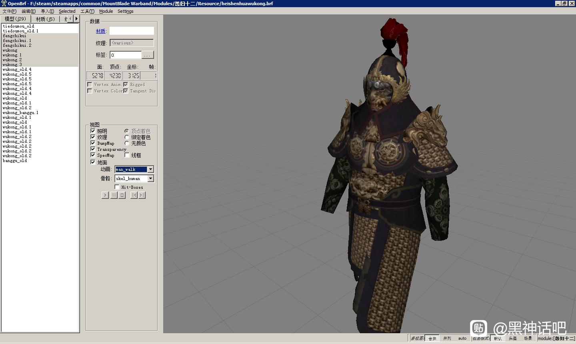The width and height of the screenshot is (576, 344).
Task: Select 顶点着色 vertex color radio
Action: pyautogui.click(x=127, y=131)
